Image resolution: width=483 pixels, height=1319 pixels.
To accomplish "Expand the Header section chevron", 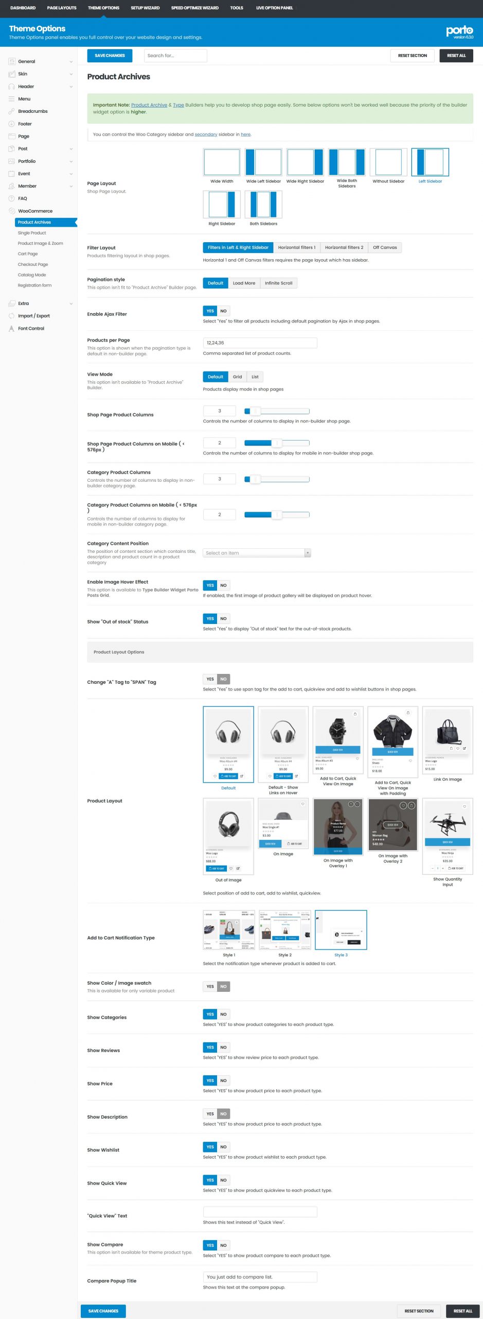I will pos(71,87).
